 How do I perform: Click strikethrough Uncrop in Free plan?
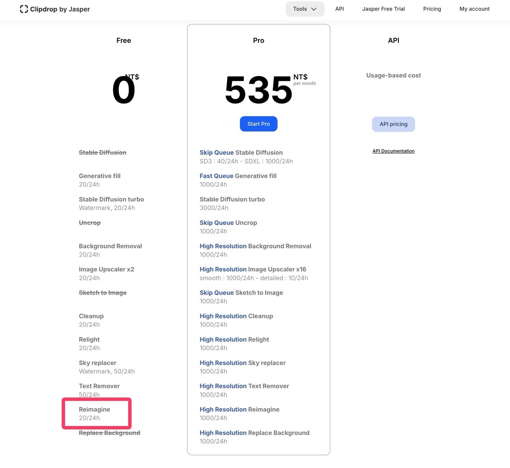tap(90, 223)
